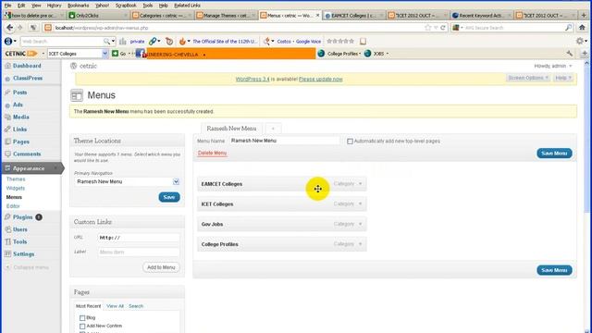Check the Blog page checkbox
592x333 pixels.
pos(82,318)
